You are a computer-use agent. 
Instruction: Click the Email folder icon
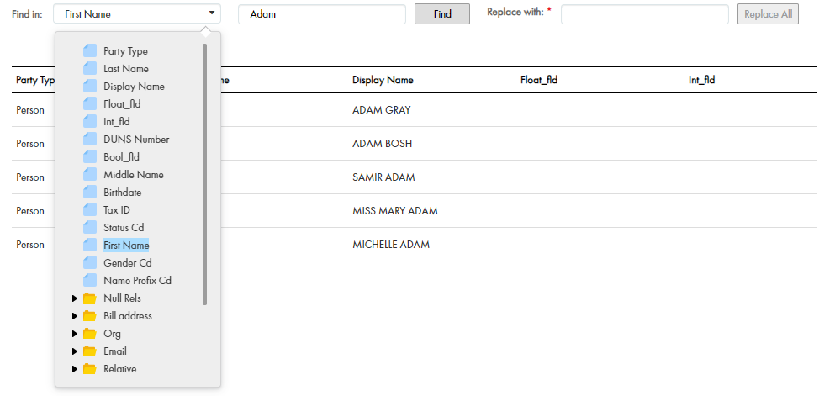90,351
